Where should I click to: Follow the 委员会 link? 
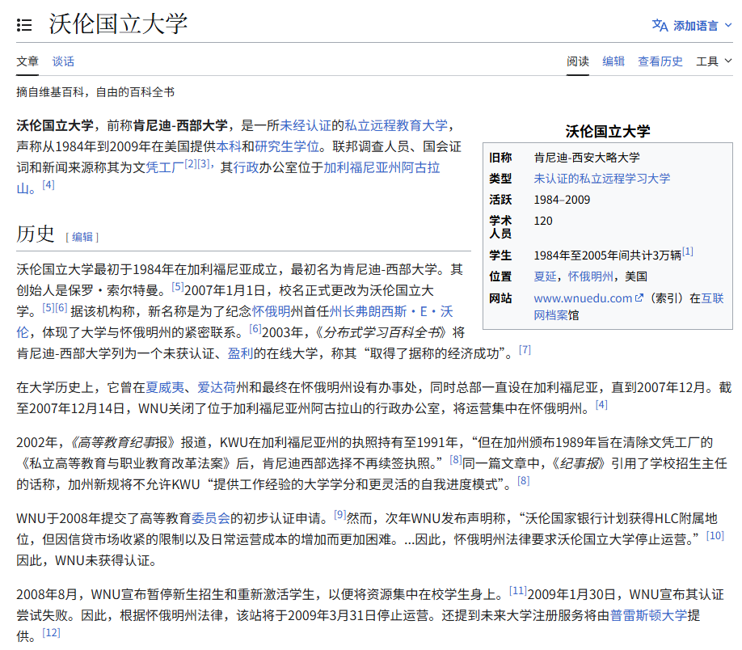coord(211,519)
